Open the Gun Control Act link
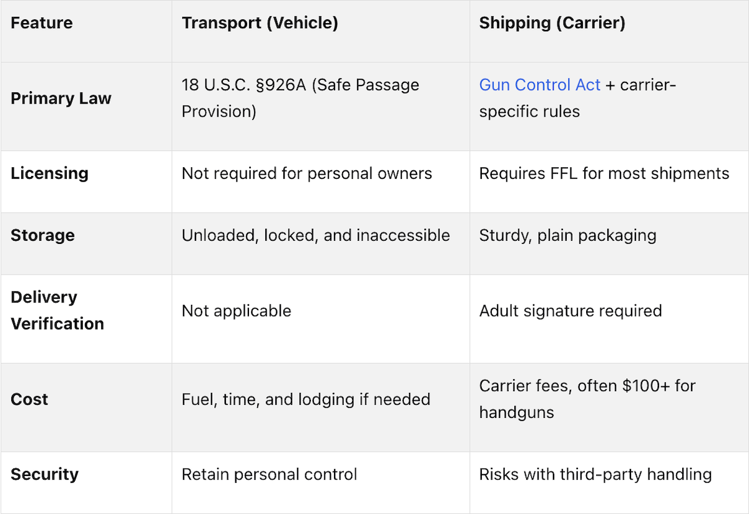The image size is (749, 514). [539, 85]
